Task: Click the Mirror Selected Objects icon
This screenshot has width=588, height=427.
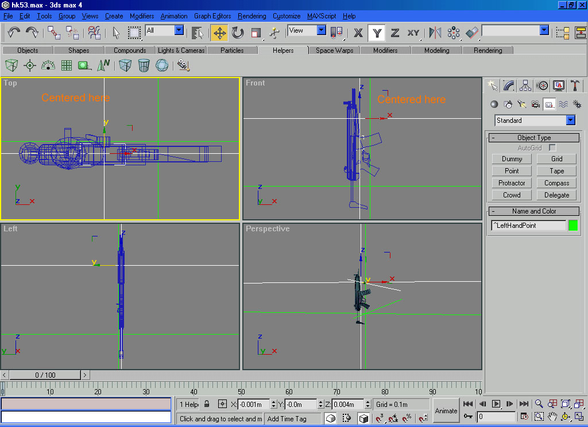Action: click(435, 33)
